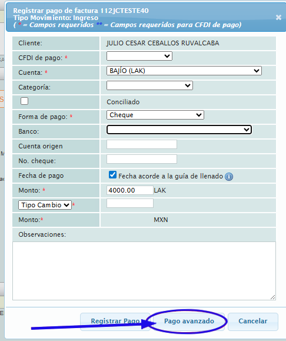Focus the No. cheque text field
This screenshot has width=286, height=341.
tap(142, 159)
